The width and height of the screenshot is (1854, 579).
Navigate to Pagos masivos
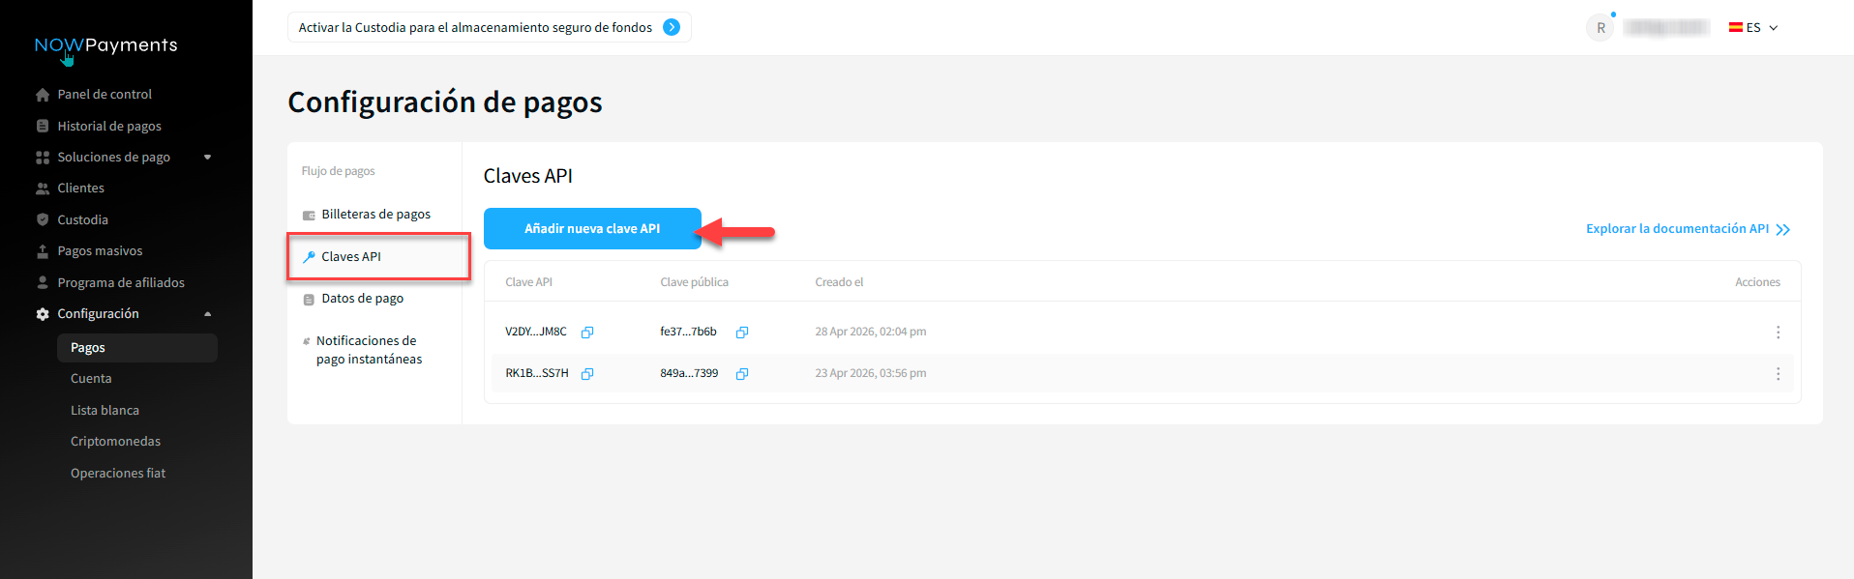[100, 251]
